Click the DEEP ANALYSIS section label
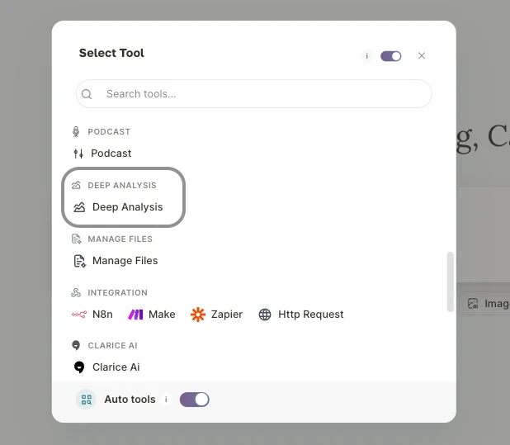This screenshot has width=510, height=445. coord(122,186)
